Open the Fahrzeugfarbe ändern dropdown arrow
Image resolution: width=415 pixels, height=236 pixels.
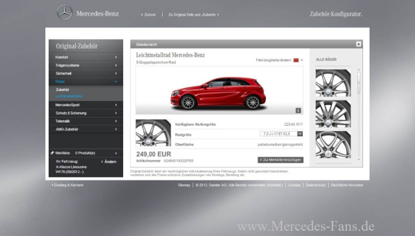click(302, 60)
